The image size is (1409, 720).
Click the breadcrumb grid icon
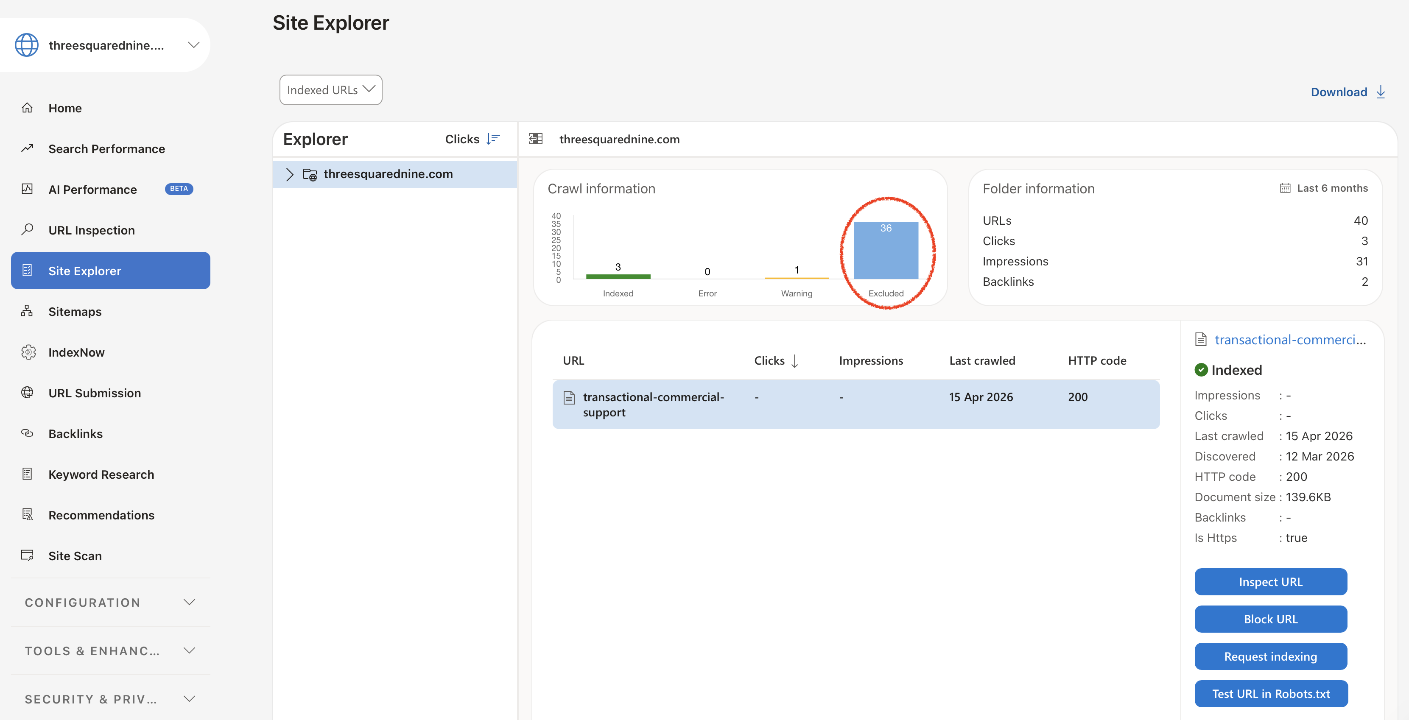[536, 139]
